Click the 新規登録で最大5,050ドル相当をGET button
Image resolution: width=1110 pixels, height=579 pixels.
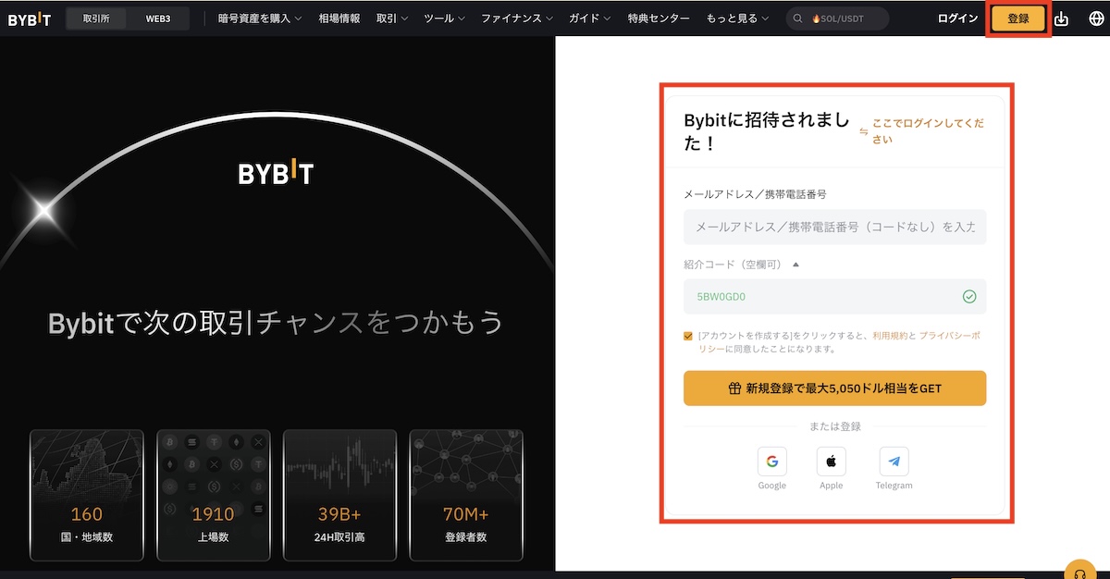point(834,388)
